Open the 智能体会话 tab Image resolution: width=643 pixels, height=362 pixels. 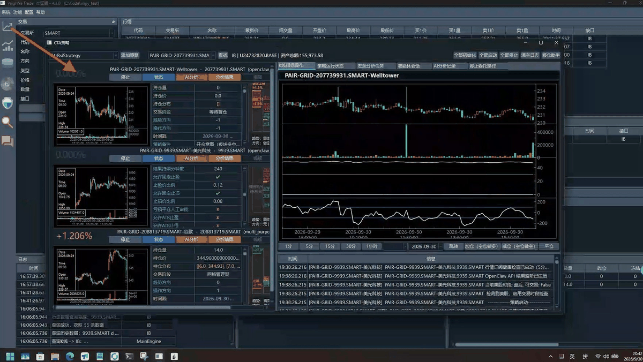pos(414,66)
